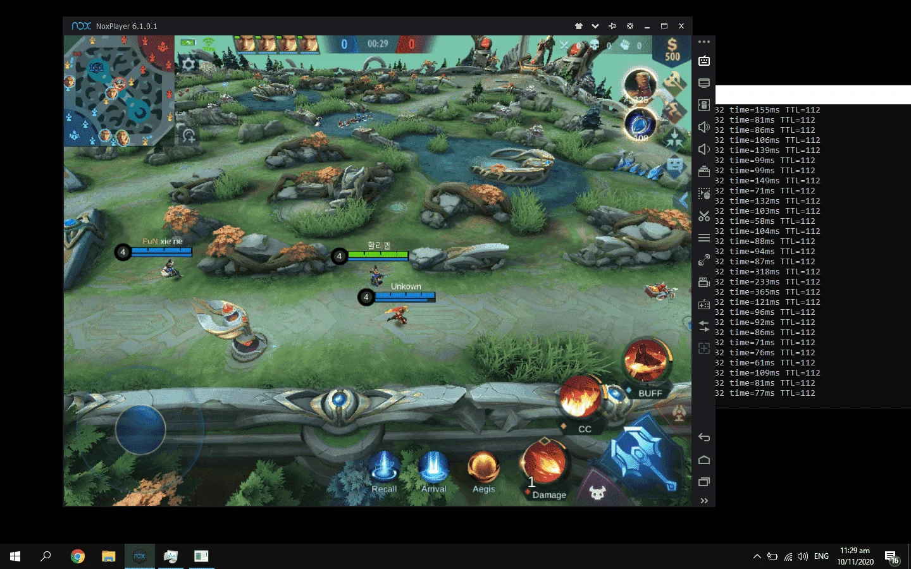Click the Android home button in Nox sidebar
The width and height of the screenshot is (911, 569).
[x=704, y=460]
